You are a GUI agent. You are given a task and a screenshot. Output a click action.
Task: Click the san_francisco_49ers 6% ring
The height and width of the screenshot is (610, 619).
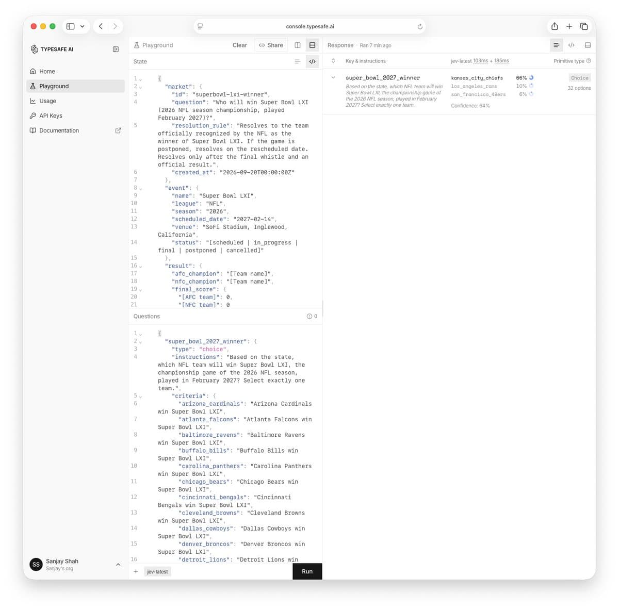tap(531, 94)
